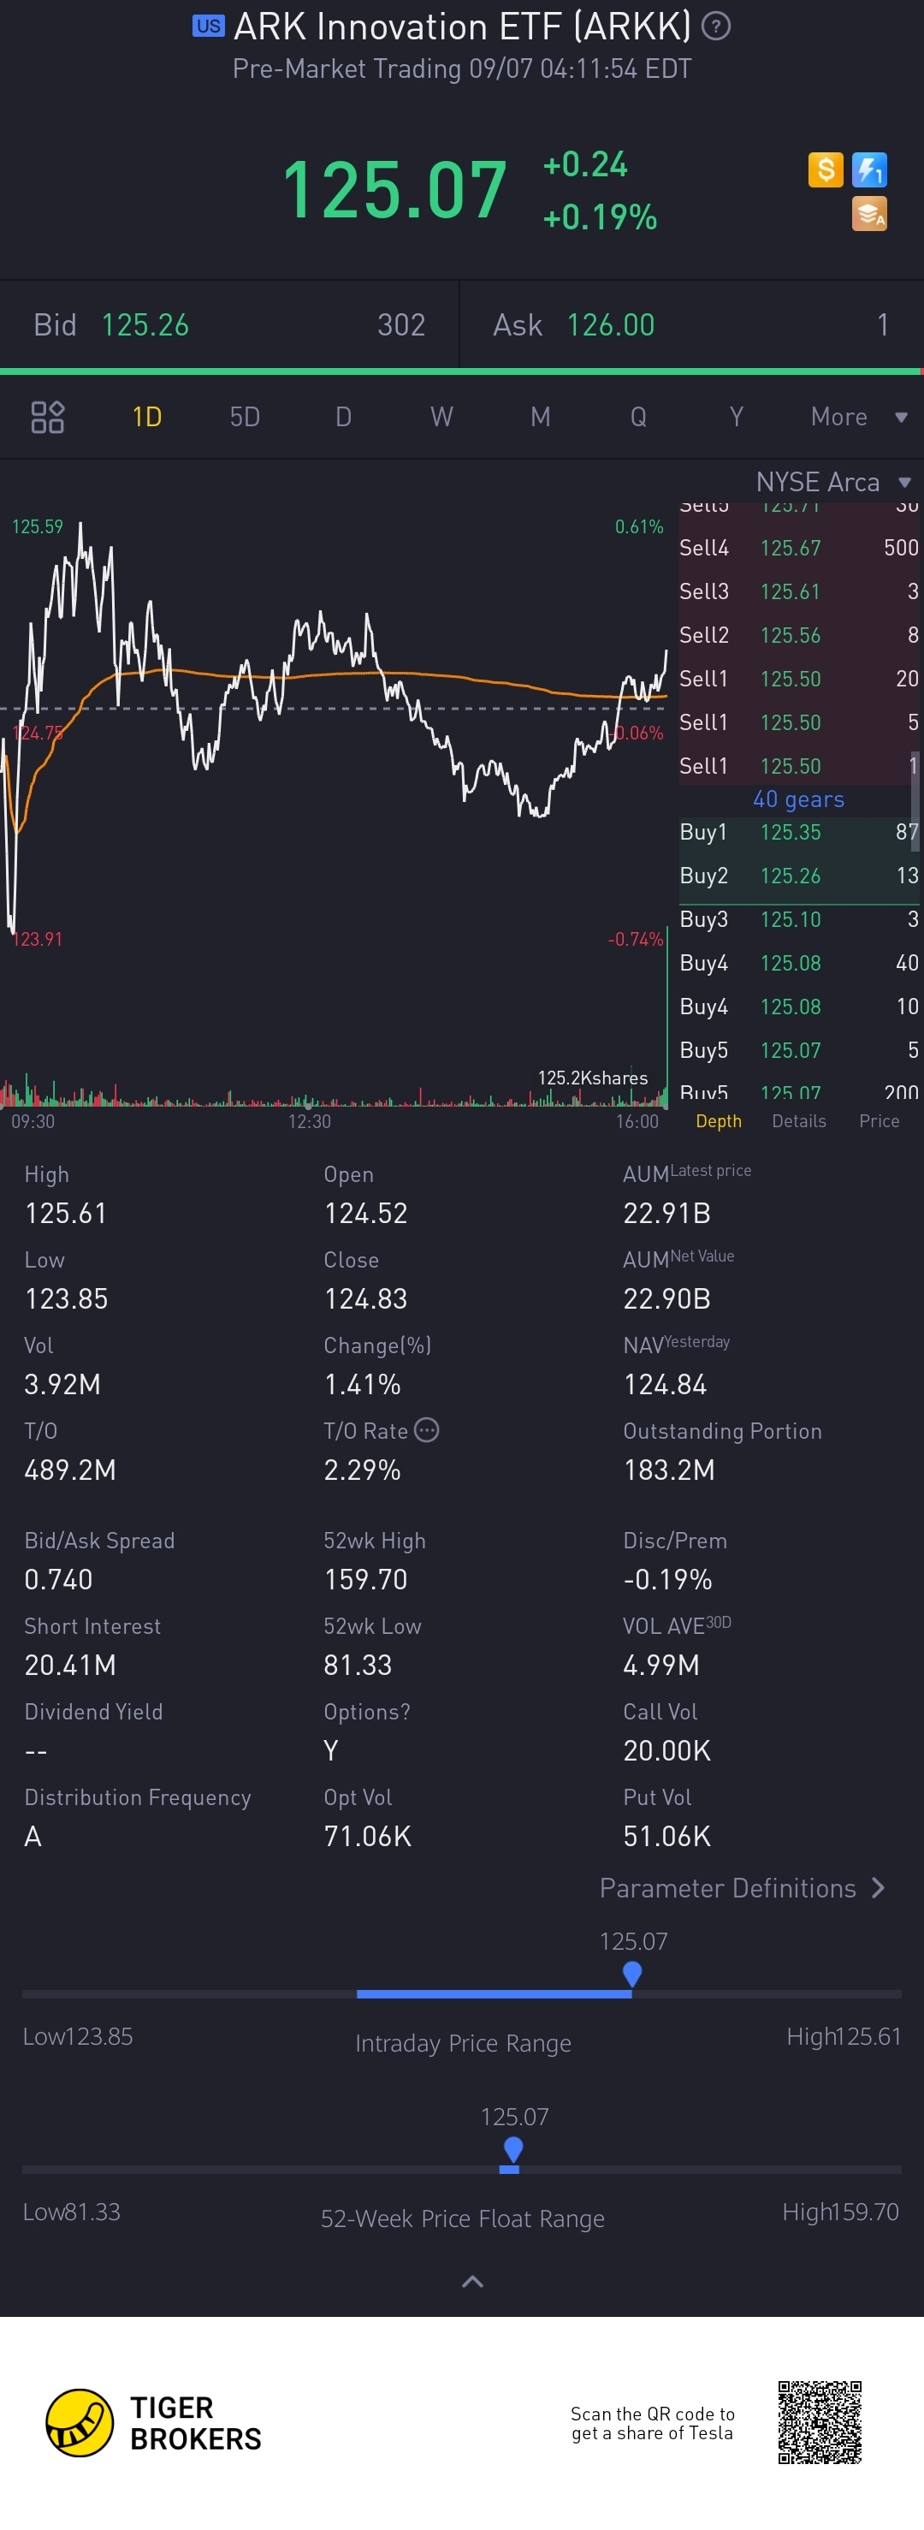Viewport: 924px width, 2530px height.
Task: Switch to the weekly W chart
Action: [441, 417]
